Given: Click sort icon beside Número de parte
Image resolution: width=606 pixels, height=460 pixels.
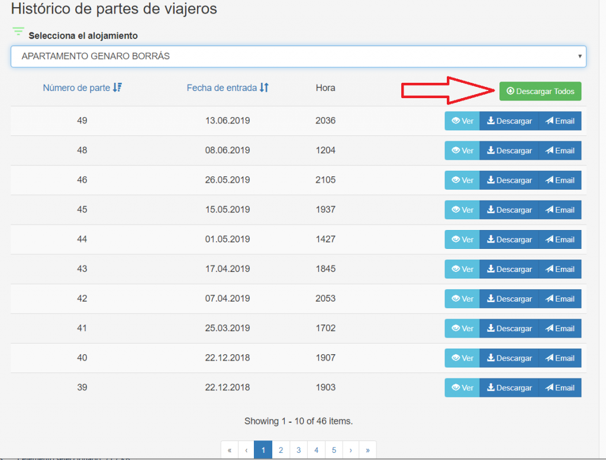Looking at the screenshot, I should [x=117, y=88].
